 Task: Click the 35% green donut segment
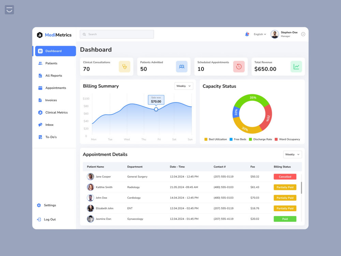(252, 98)
